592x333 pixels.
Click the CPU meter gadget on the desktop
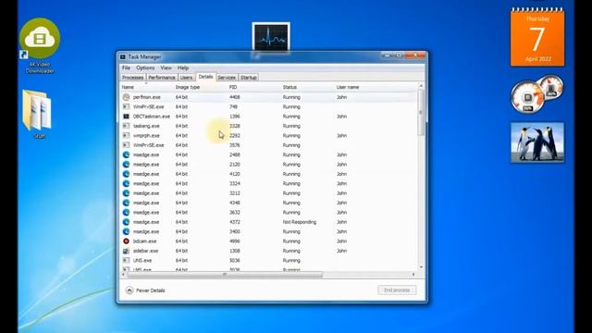[536, 94]
